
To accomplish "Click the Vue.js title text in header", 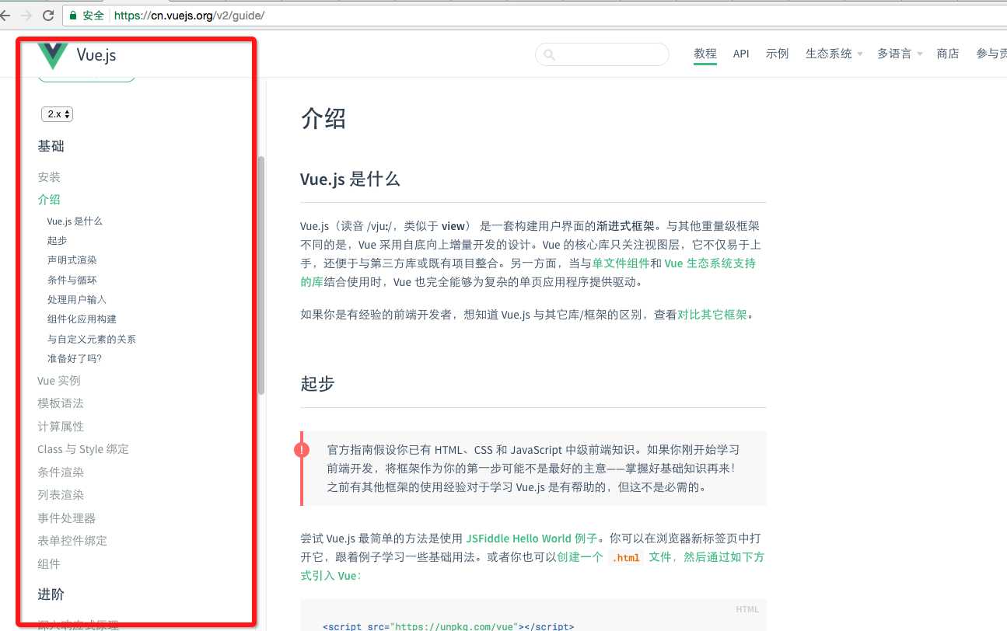I will click(96, 56).
